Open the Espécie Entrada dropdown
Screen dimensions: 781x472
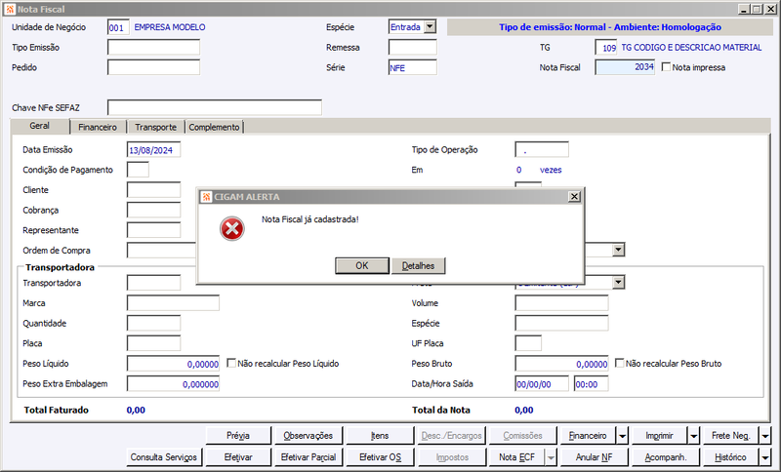(430, 27)
